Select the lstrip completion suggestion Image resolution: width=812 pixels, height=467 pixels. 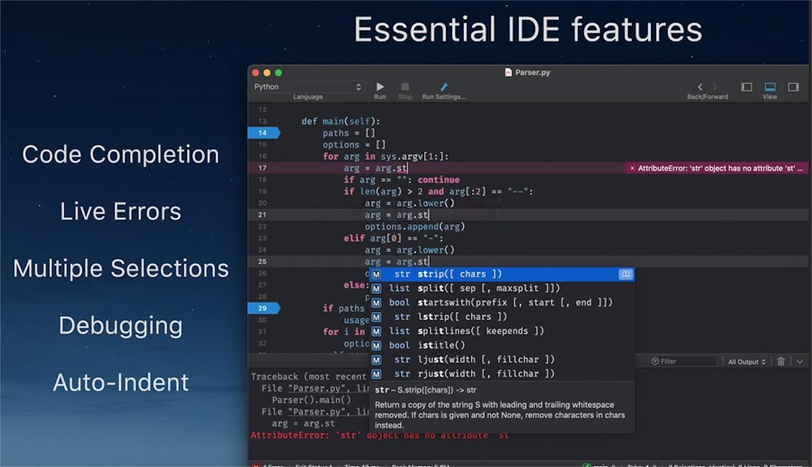point(501,317)
